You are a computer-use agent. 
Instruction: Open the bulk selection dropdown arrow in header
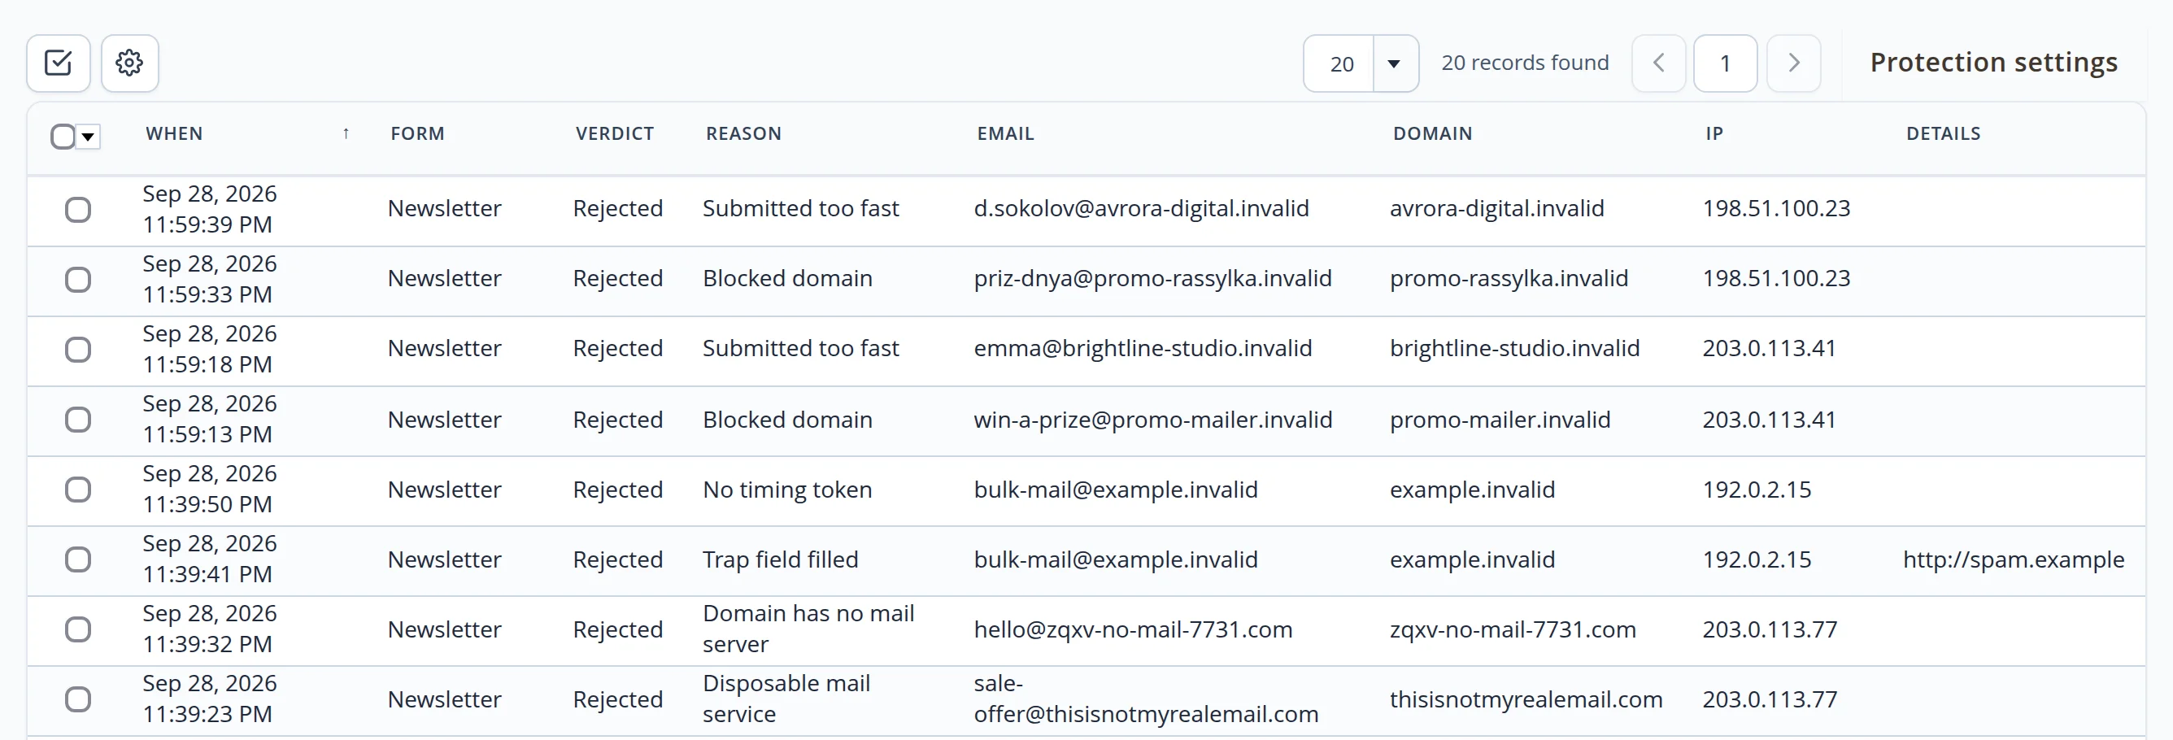(x=88, y=137)
